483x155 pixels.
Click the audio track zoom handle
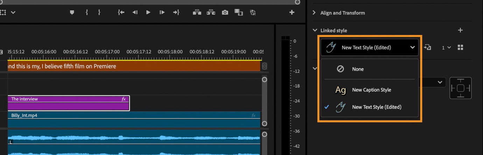[x=265, y=134]
